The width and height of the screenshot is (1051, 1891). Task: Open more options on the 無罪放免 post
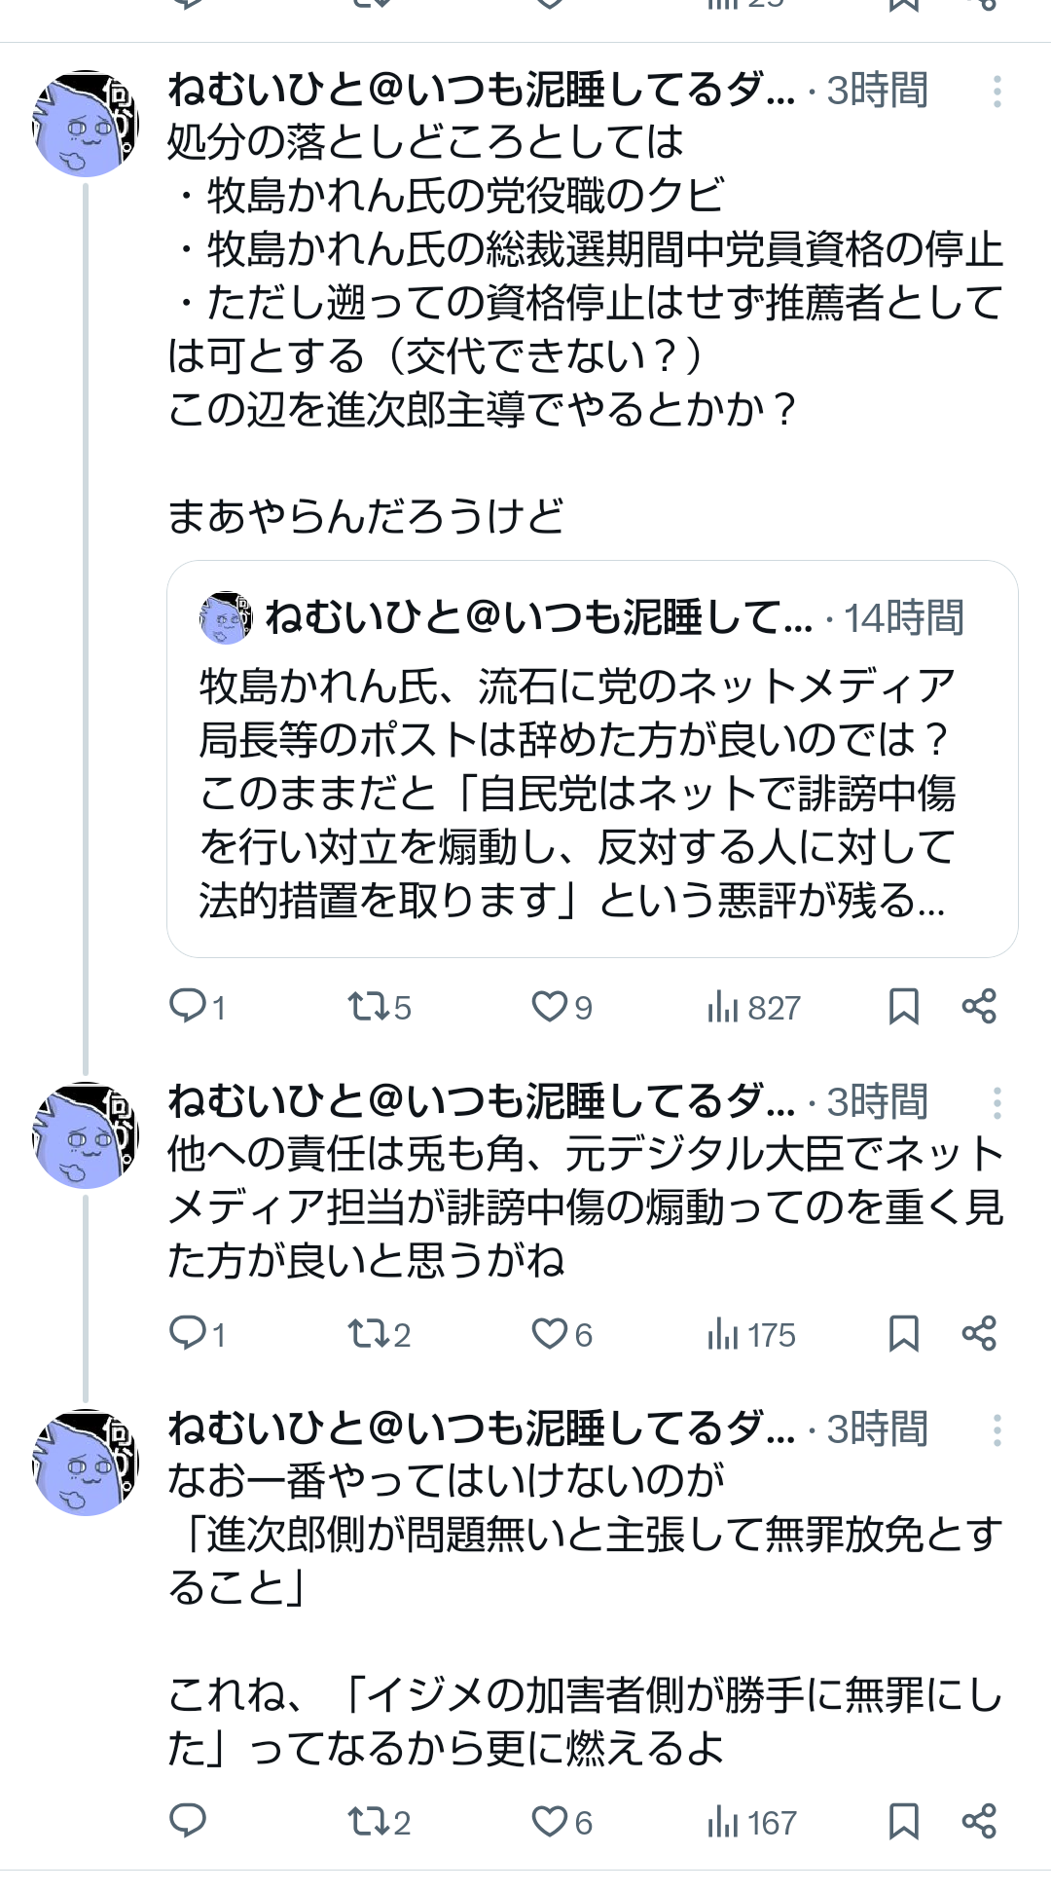coord(997,1430)
